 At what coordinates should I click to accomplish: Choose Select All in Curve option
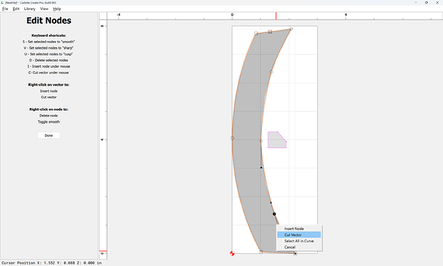click(299, 241)
